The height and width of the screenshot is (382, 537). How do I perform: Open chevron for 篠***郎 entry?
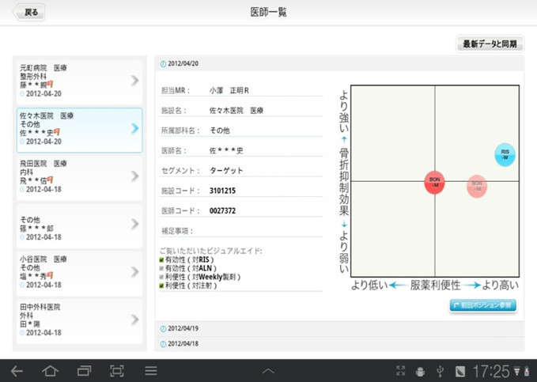click(x=135, y=224)
